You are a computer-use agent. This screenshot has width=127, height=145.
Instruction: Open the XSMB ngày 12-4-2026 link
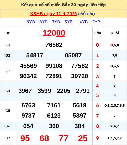coord(54,14)
